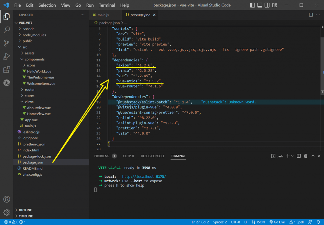
Task: Toggle Go Live server in status bar
Action: pos(277,222)
